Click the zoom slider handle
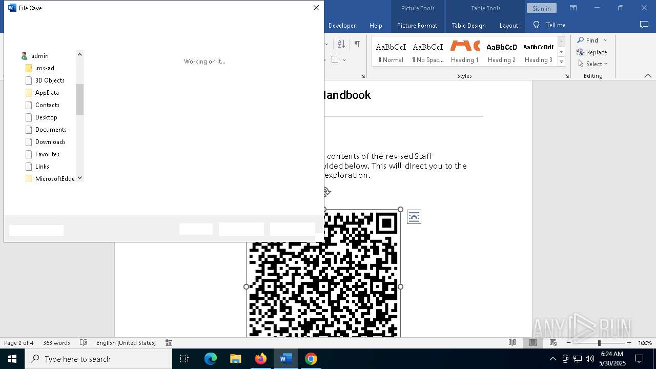 tap(599, 343)
